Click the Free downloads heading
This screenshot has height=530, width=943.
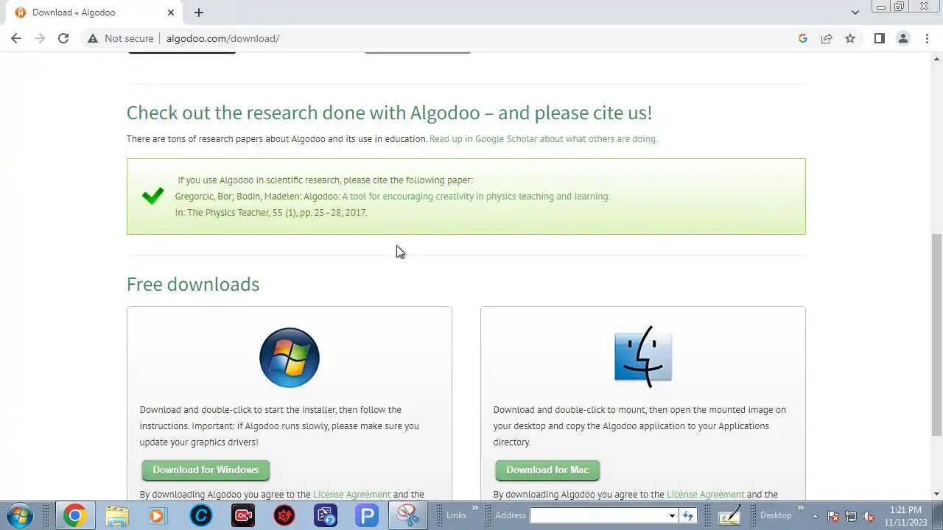click(193, 284)
